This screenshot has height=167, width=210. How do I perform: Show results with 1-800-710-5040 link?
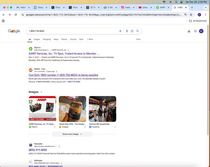point(73,82)
